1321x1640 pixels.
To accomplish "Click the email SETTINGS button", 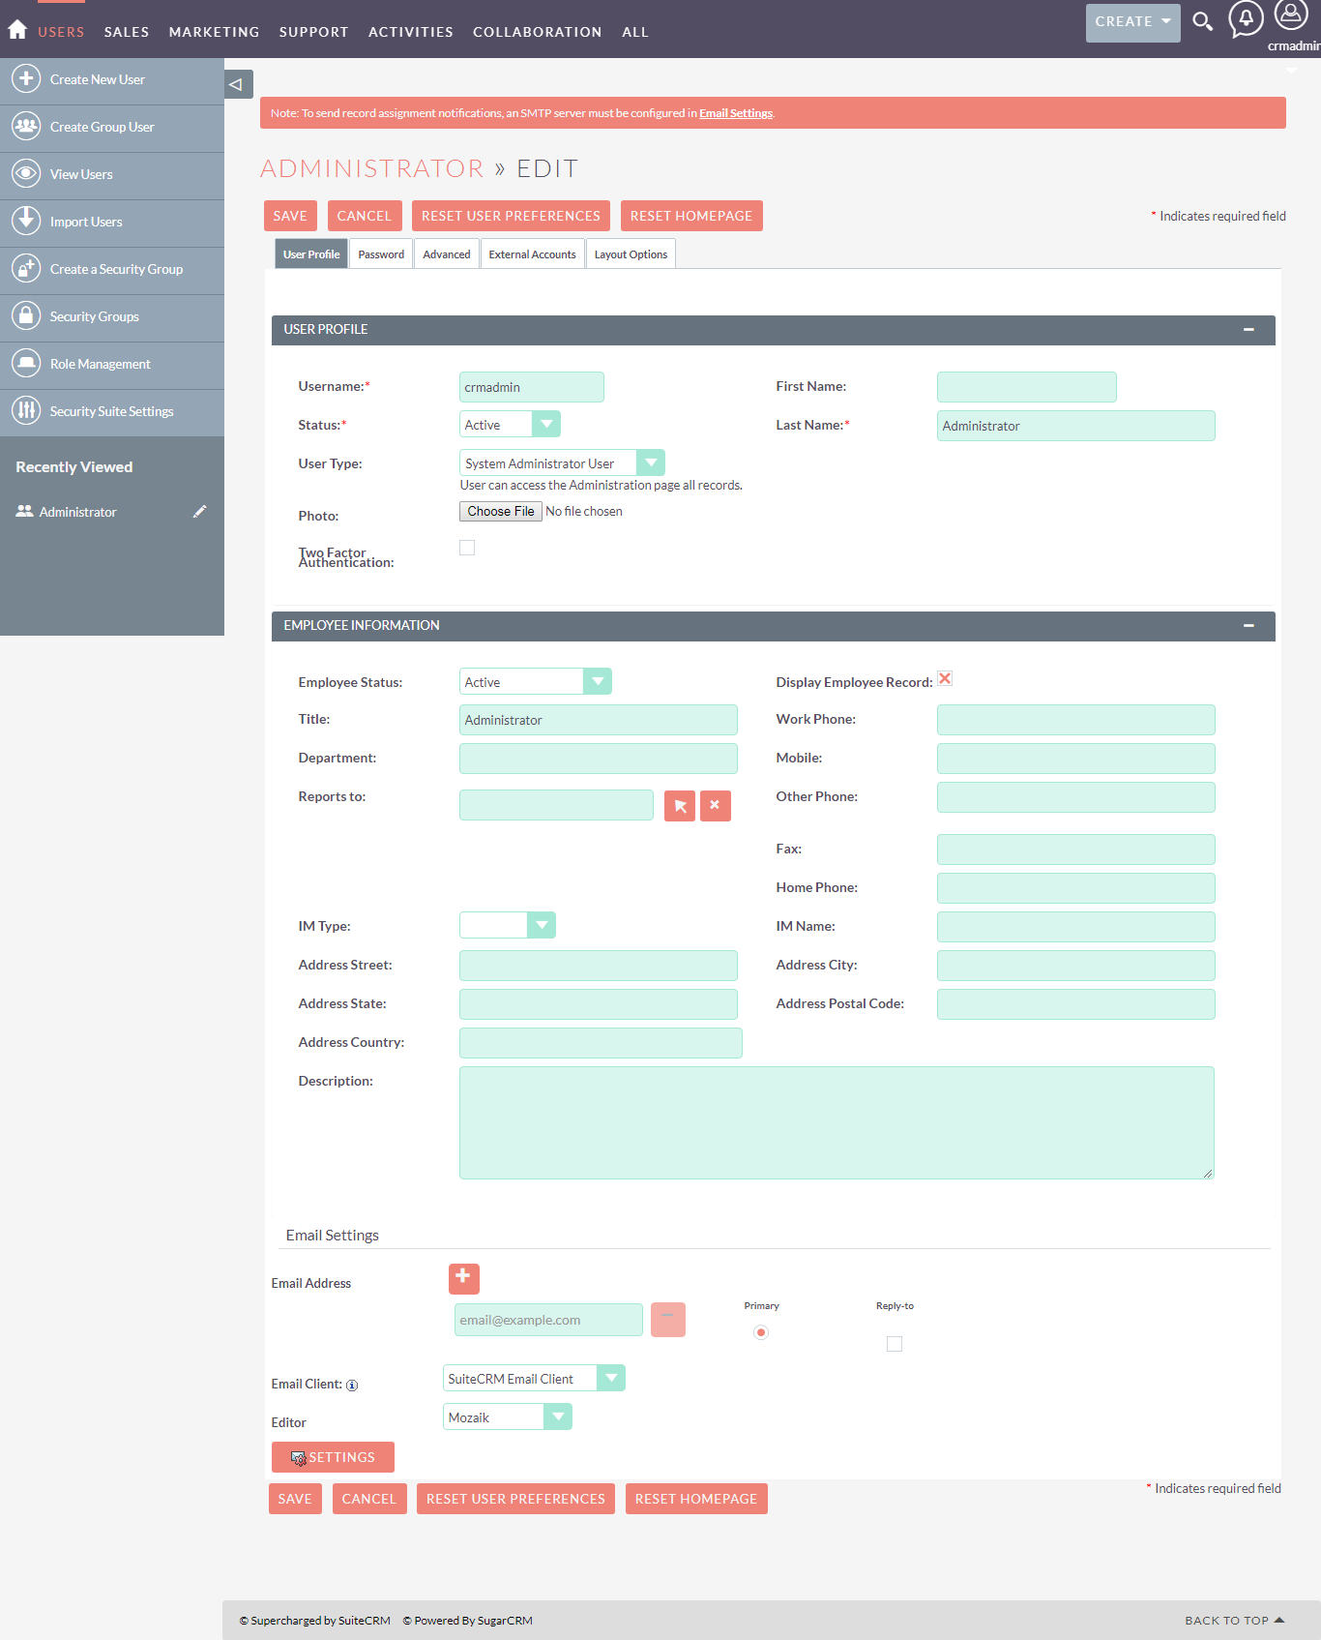I will tap(333, 1457).
